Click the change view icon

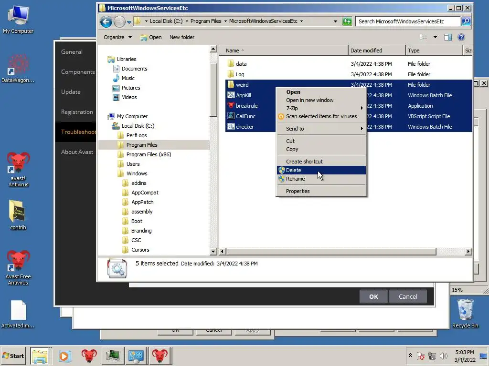423,37
